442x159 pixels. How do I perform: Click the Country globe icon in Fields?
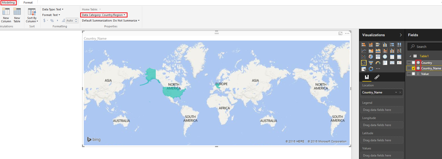click(x=418, y=63)
